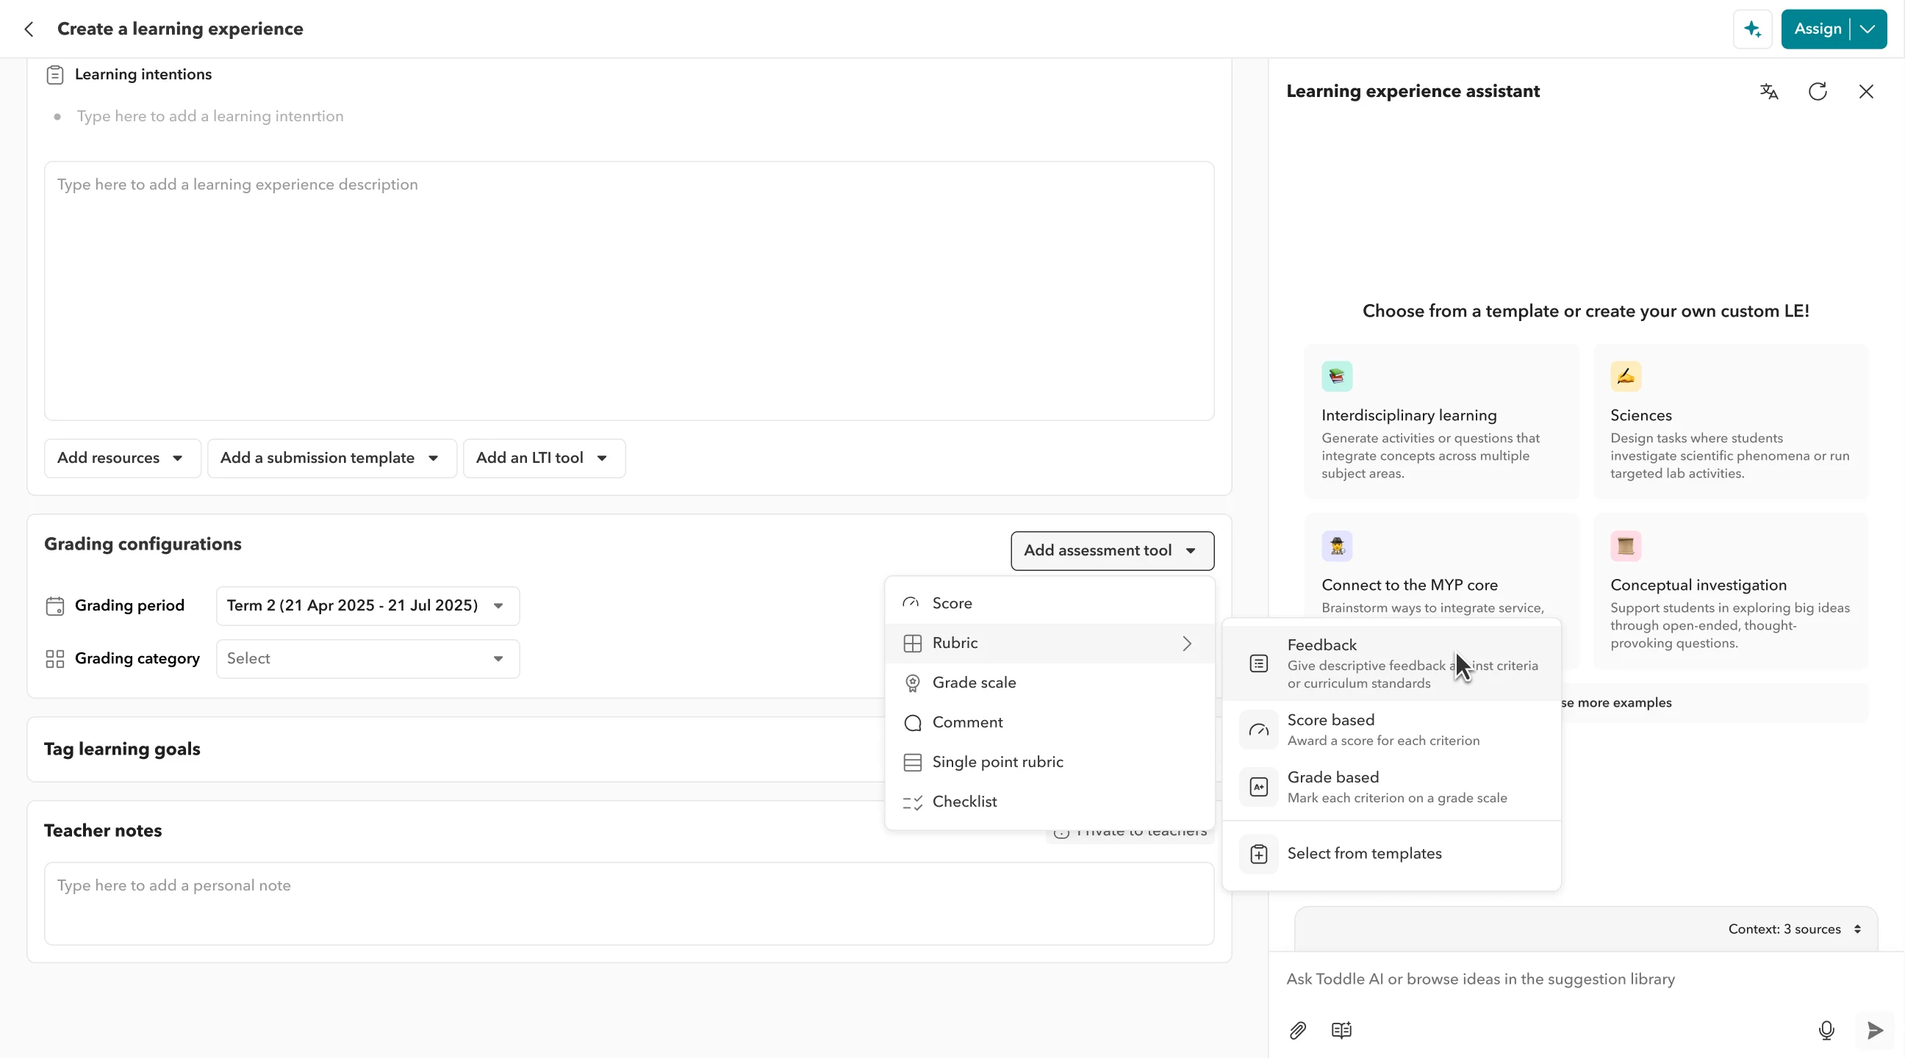Change the Context: 3 sources selector
This screenshot has width=1905, height=1058.
1795,929
